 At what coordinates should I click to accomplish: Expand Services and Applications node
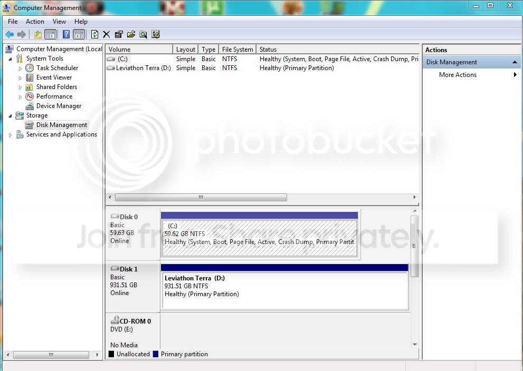pyautogui.click(x=11, y=135)
